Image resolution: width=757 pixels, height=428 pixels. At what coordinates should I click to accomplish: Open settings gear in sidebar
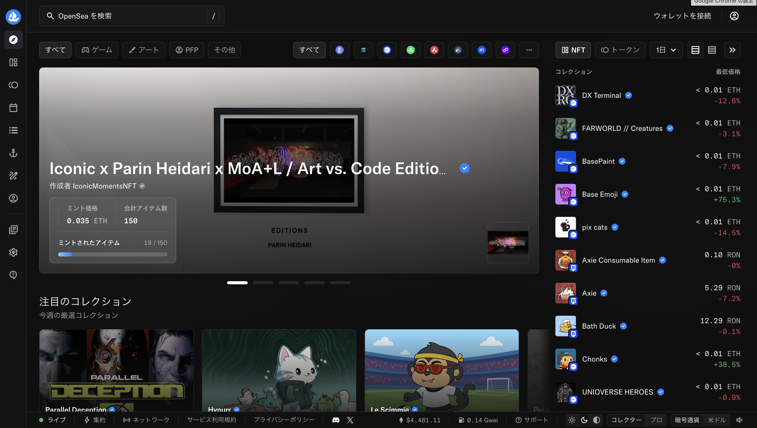[13, 252]
